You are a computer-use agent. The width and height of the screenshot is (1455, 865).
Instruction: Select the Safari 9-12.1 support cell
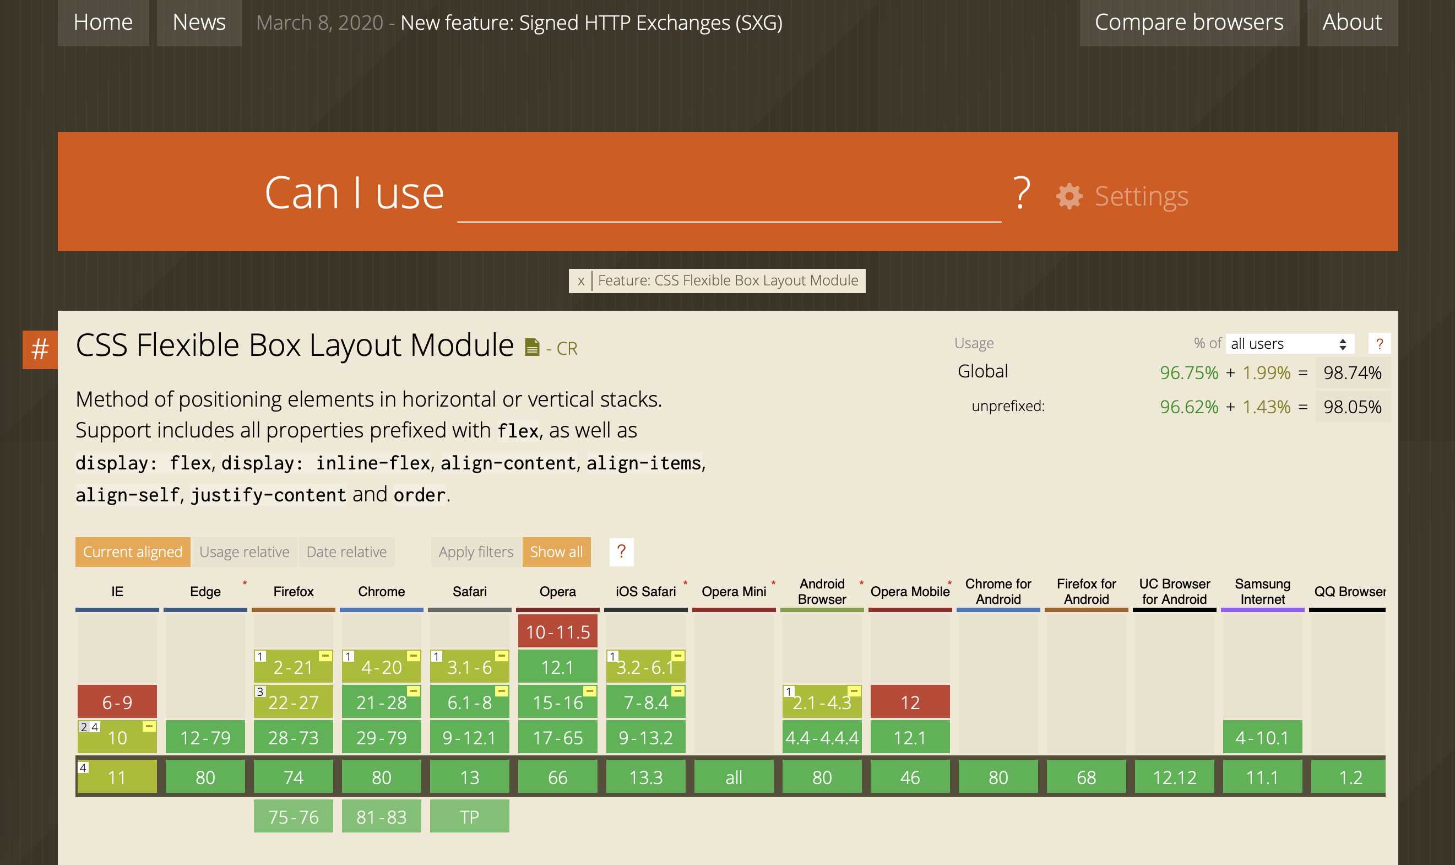469,737
